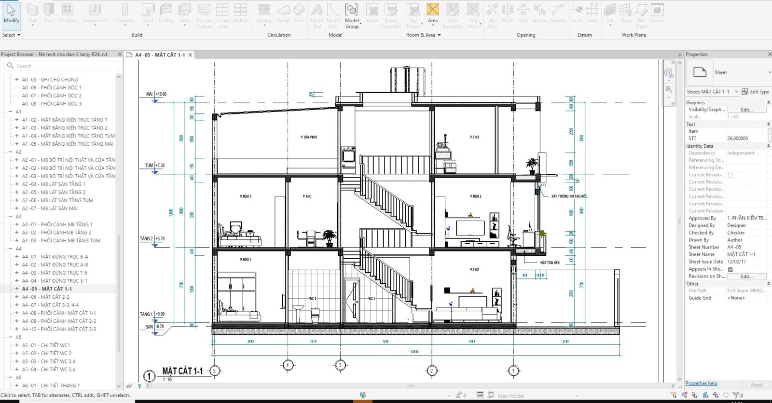Switch to A4 -05 - MẶT CẮT 1-1 view tab
Screen dimensions: 772x403
(x=160, y=55)
